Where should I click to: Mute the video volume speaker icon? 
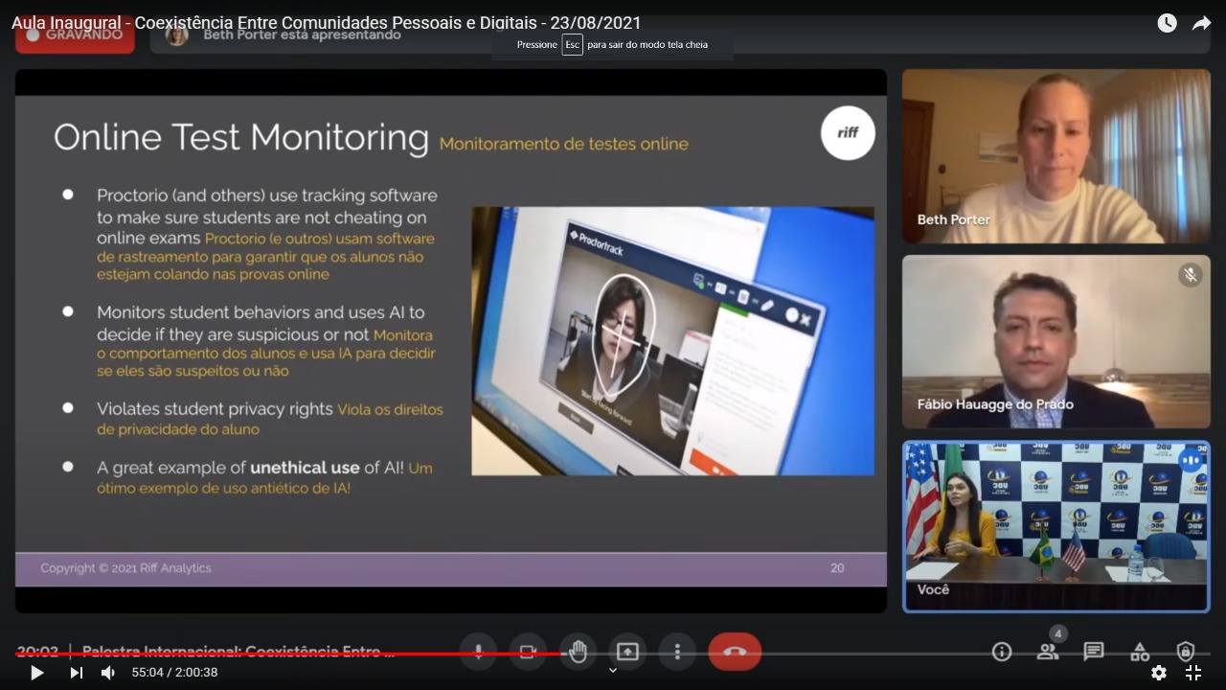108,673
